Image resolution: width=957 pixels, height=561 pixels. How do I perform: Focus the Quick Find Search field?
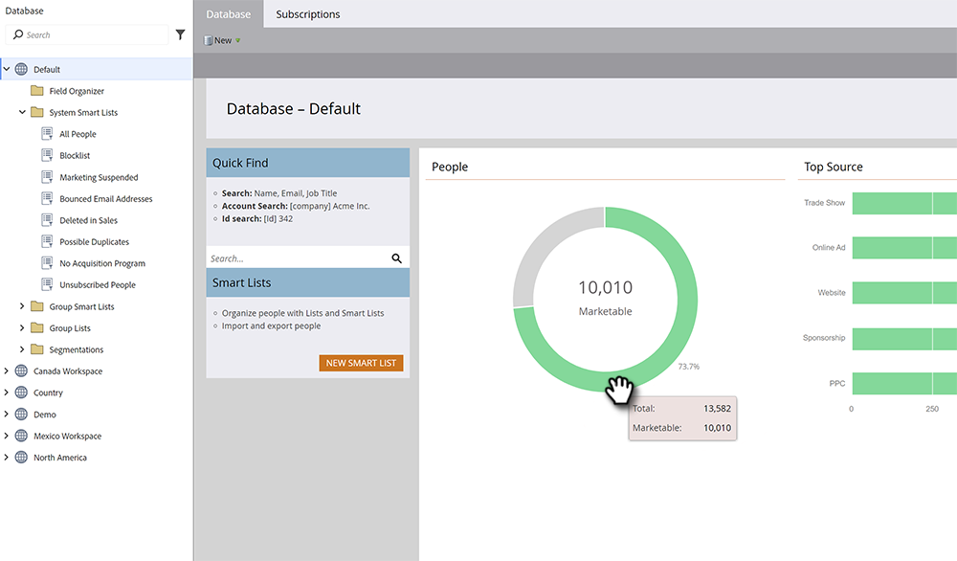pyautogui.click(x=299, y=258)
